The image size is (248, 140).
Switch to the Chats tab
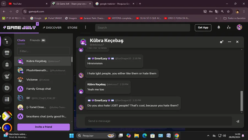(x=21, y=40)
